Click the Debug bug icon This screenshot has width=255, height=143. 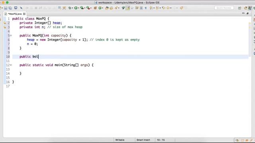[x=70, y=8]
